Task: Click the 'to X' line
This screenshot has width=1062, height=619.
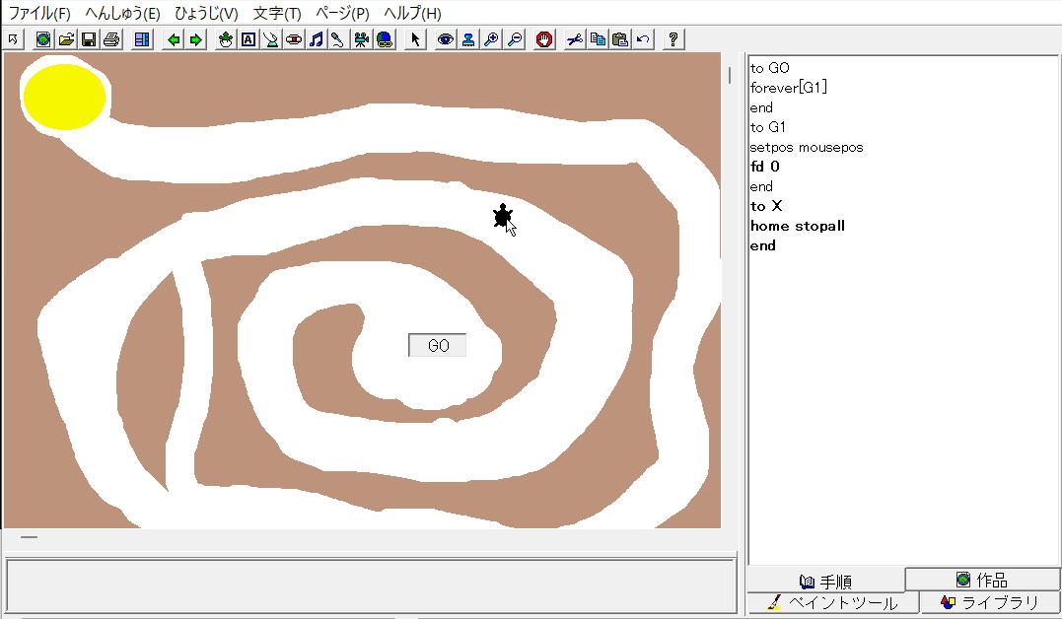Action: pyautogui.click(x=766, y=206)
